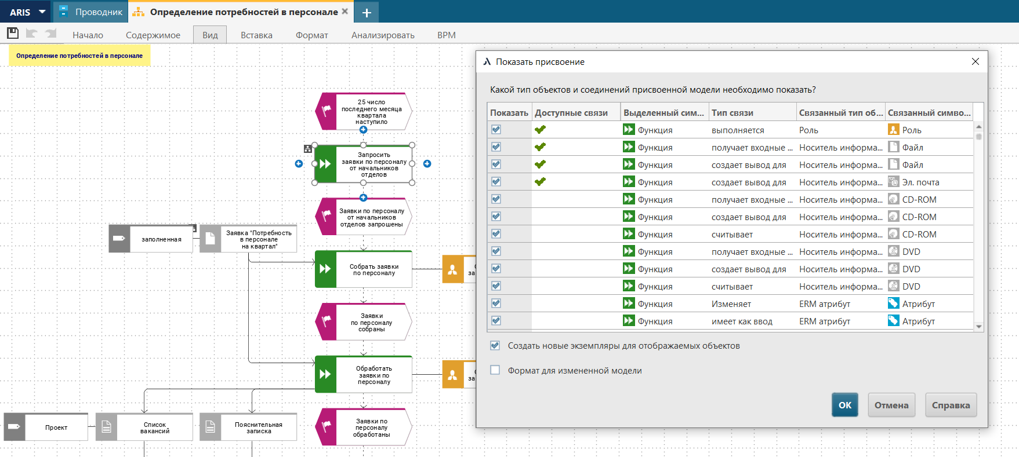
Task: Sort by Доступные связи column header
Action: click(575, 112)
